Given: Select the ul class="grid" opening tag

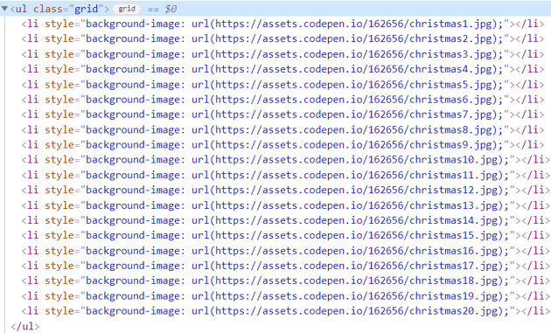Looking at the screenshot, I should (x=59, y=9).
